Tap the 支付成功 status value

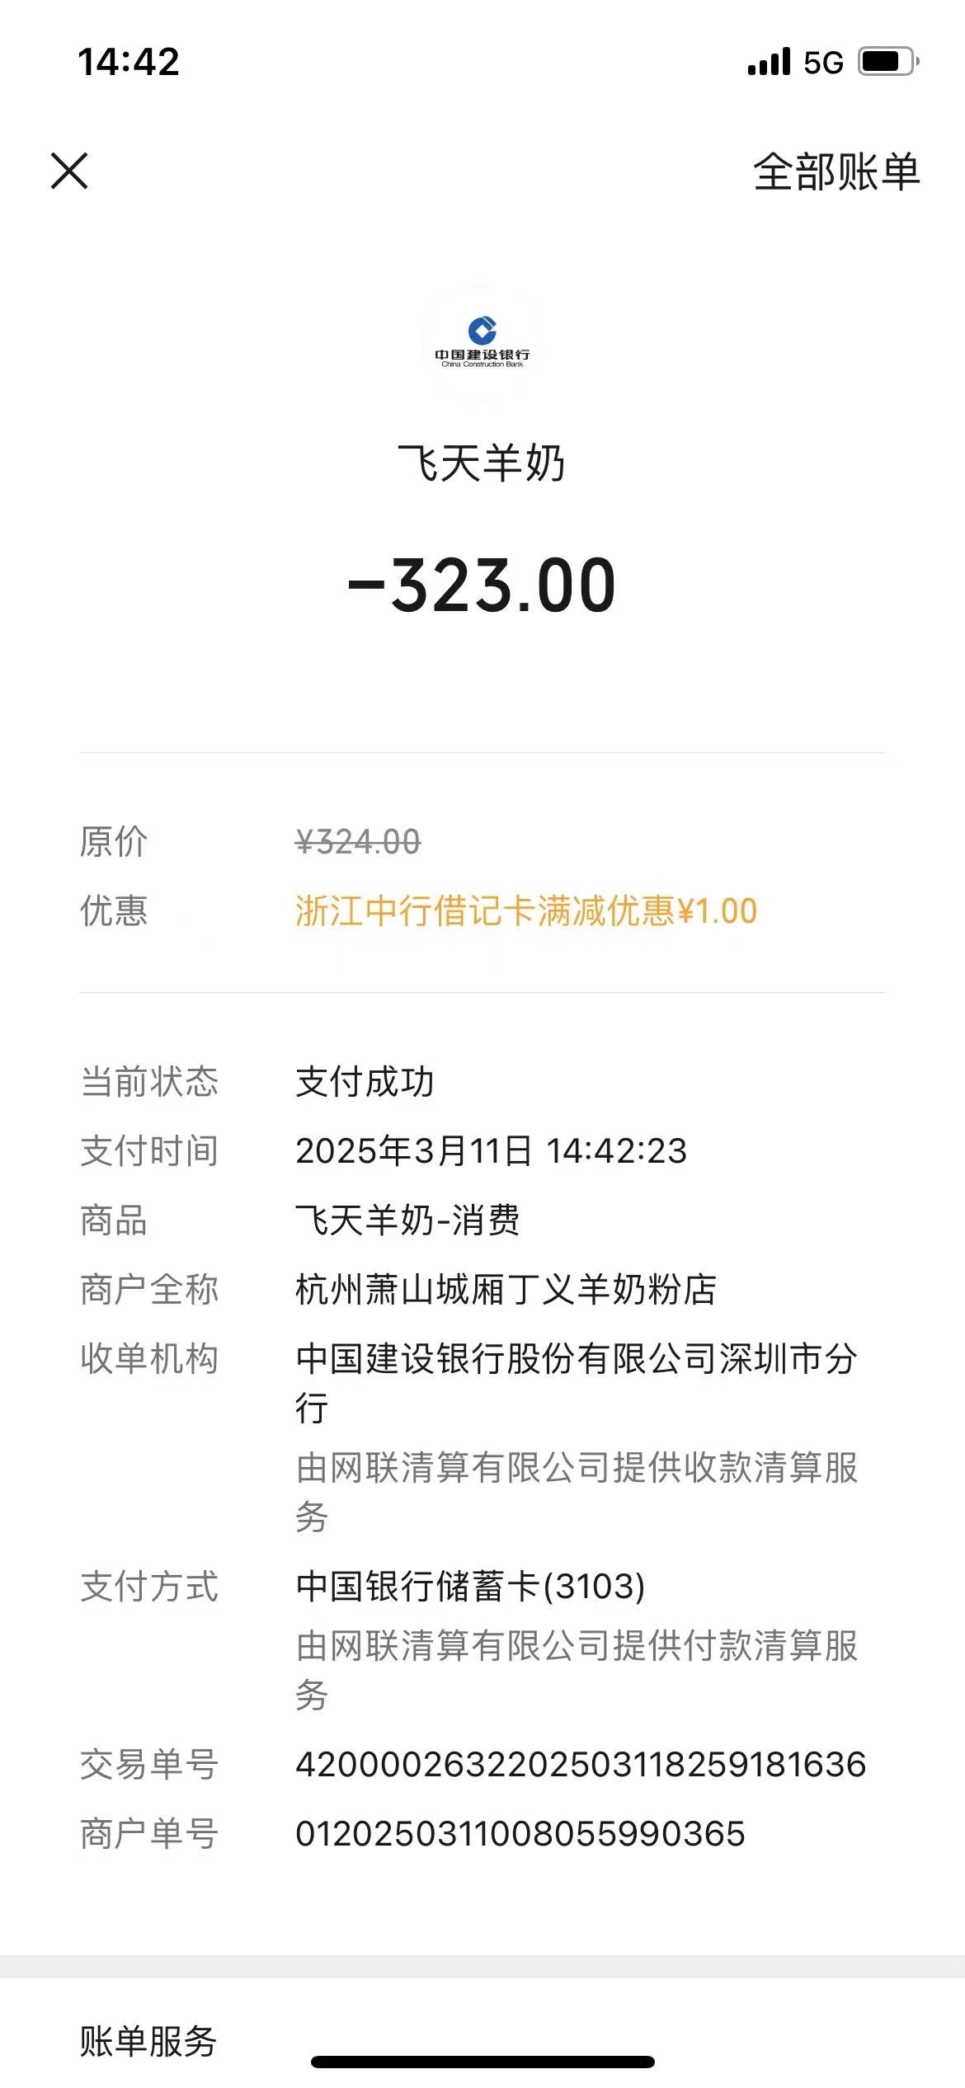pos(365,1081)
